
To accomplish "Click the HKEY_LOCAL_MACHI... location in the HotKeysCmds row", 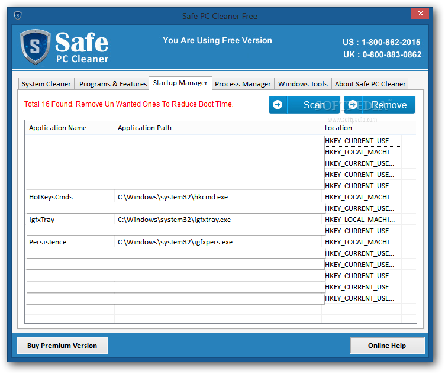I will [360, 197].
